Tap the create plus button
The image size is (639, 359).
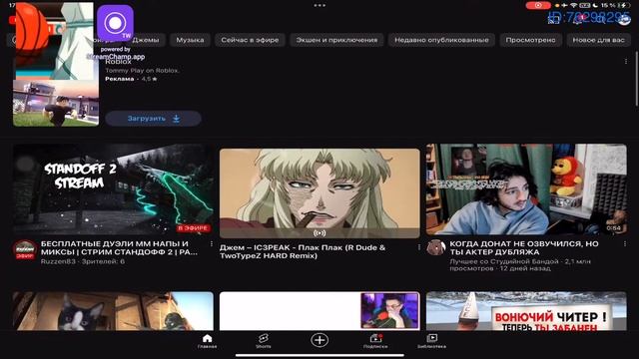[x=319, y=340]
